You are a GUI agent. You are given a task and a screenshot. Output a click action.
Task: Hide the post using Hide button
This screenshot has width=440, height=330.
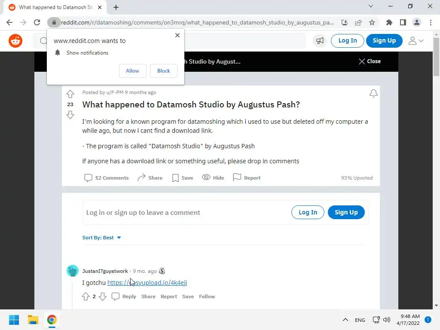(213, 177)
